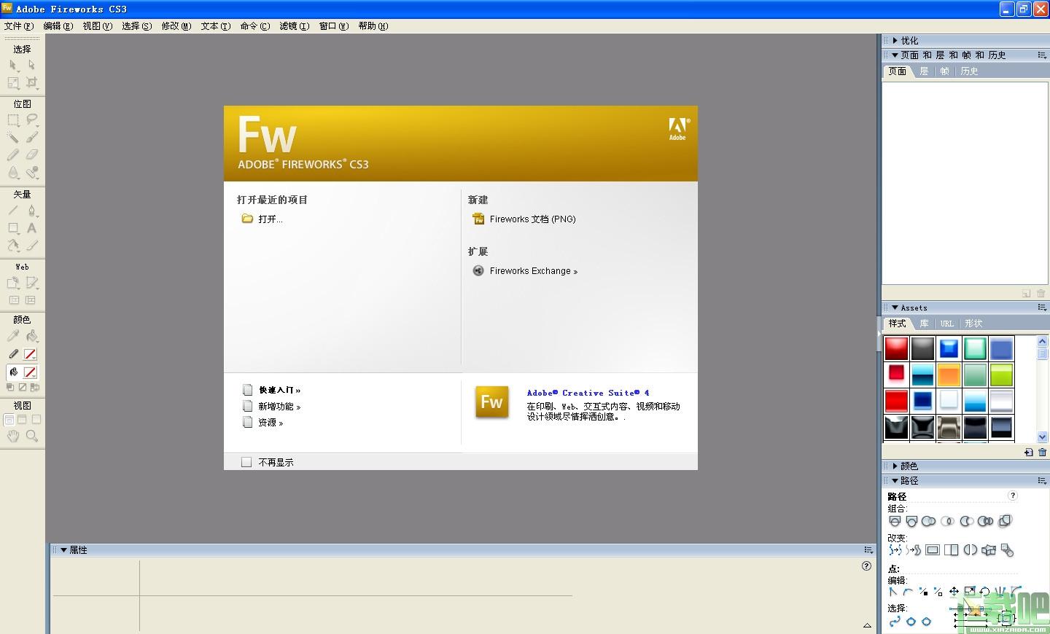This screenshot has width=1050, height=634.
Task: Toggle show slices and hotspots button
Action: (x=31, y=300)
